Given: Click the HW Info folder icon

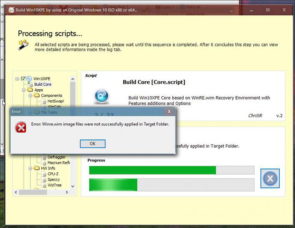Looking at the screenshot, I should click(x=37, y=168).
